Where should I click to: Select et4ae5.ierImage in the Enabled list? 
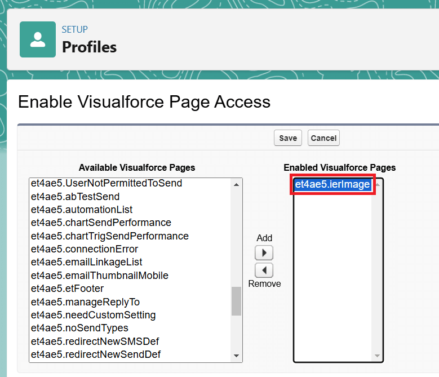(x=332, y=184)
